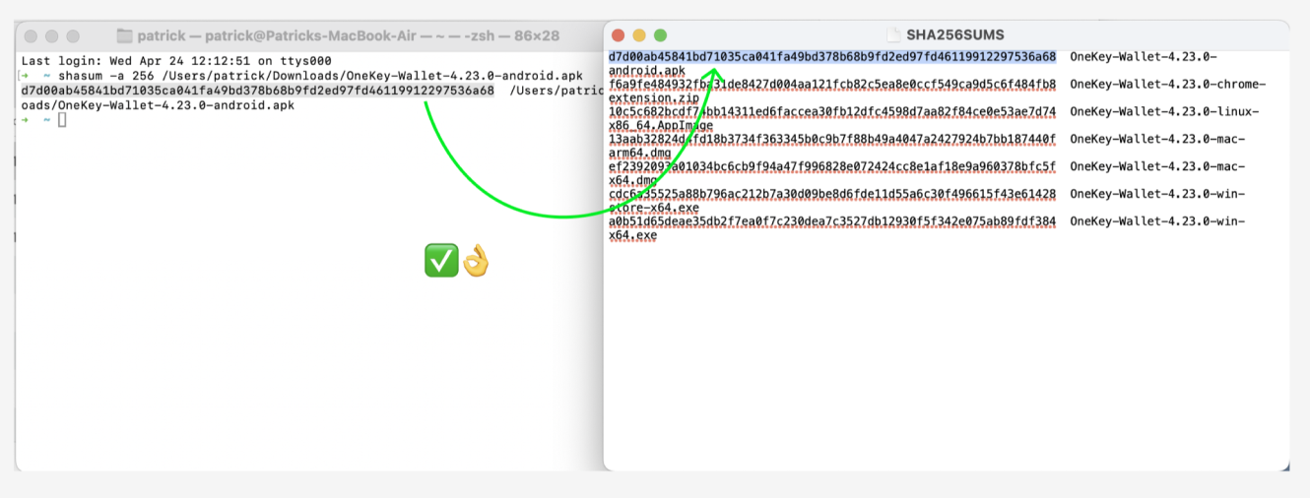This screenshot has width=1310, height=498.
Task: Click the hash starting with ef239209
Action: 832,167
